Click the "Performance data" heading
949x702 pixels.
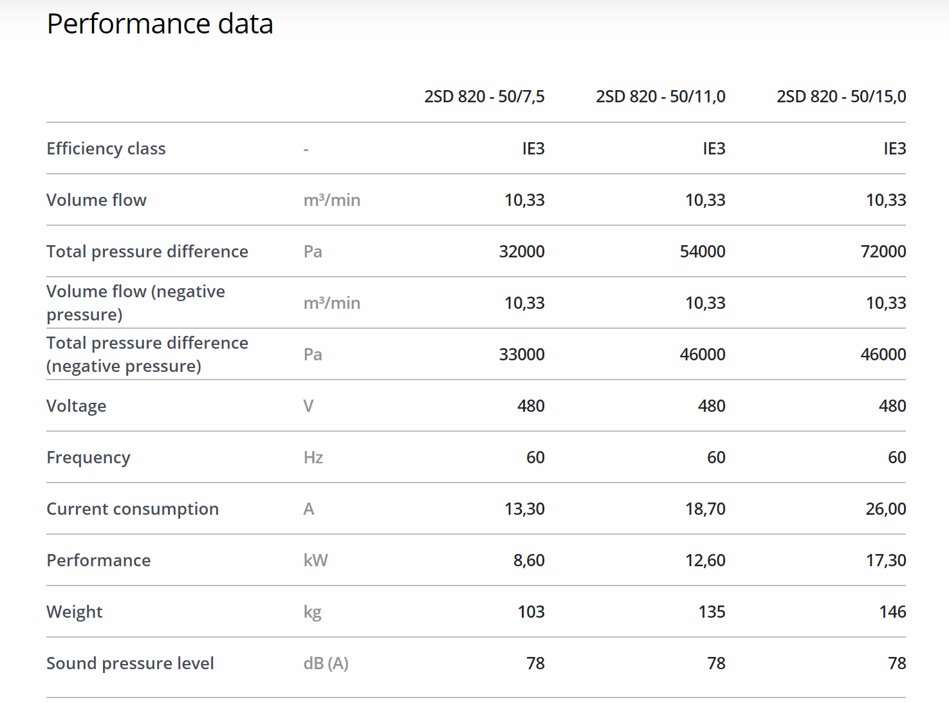(160, 24)
